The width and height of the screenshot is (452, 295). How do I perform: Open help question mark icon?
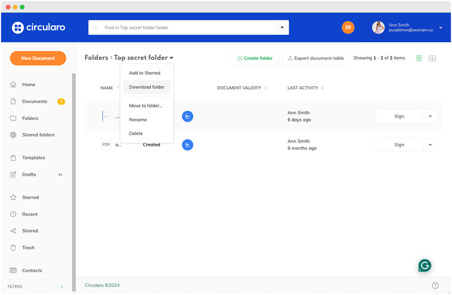[x=435, y=286]
